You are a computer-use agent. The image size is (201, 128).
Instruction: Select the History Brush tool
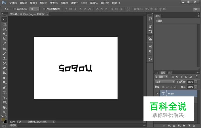[x=4, y=63]
